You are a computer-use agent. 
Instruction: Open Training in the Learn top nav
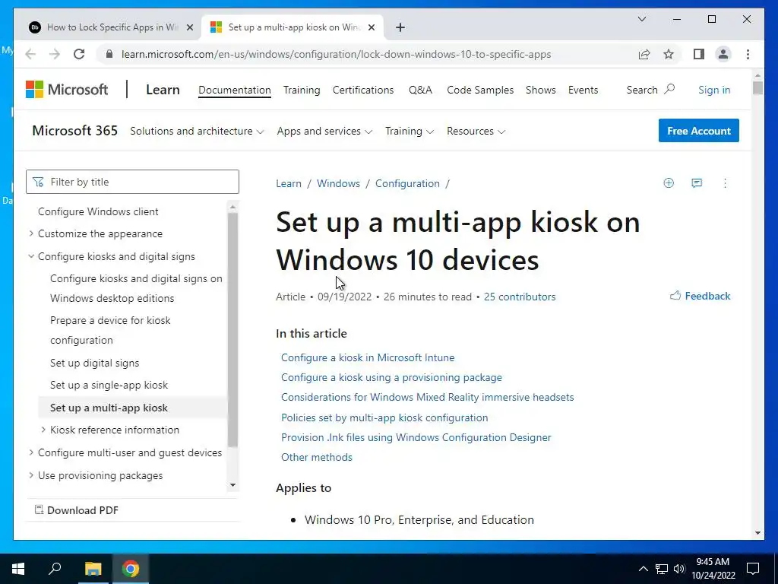pyautogui.click(x=302, y=90)
